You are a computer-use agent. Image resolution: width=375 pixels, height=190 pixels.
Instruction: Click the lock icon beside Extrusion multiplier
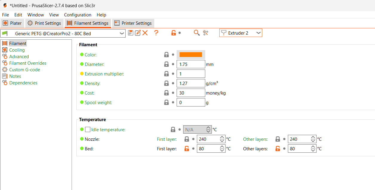[x=166, y=74]
